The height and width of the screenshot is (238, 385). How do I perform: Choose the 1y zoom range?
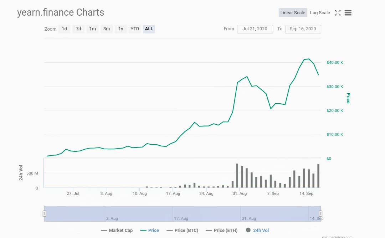pyautogui.click(x=121, y=29)
